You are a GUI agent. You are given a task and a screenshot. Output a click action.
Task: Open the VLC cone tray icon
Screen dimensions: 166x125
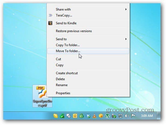94,116
